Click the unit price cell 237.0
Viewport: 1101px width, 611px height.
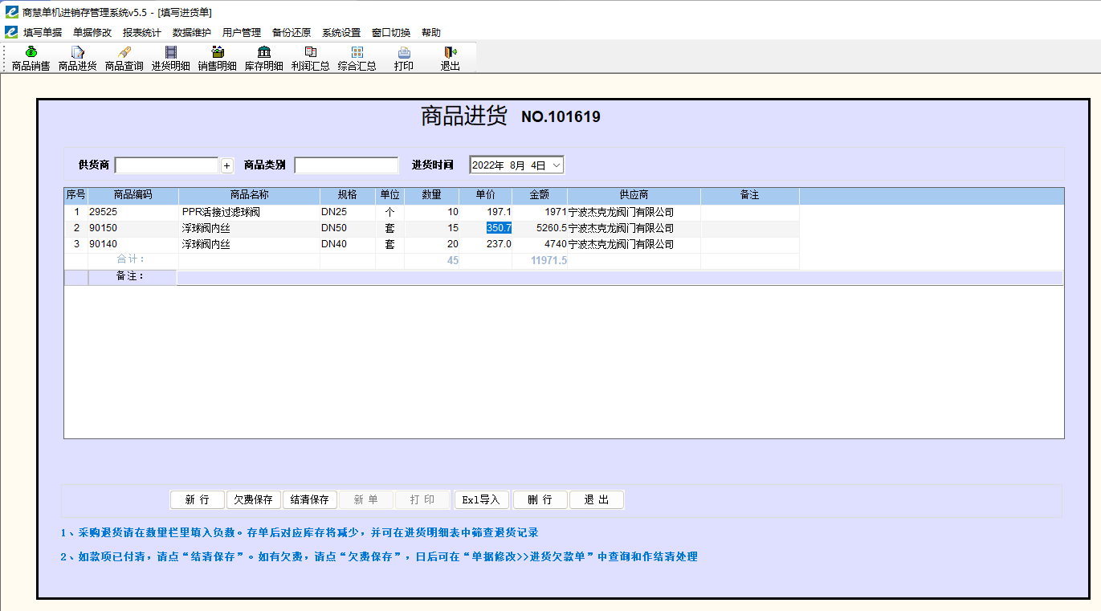486,244
